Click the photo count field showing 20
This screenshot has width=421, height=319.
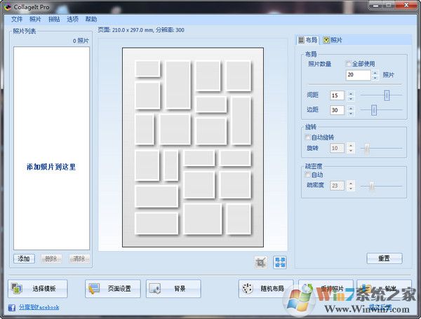pyautogui.click(x=358, y=74)
